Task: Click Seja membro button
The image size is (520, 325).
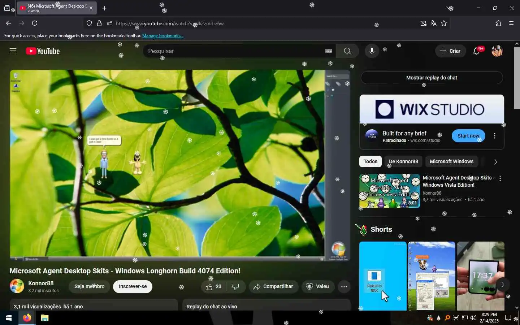Action: coord(90,286)
